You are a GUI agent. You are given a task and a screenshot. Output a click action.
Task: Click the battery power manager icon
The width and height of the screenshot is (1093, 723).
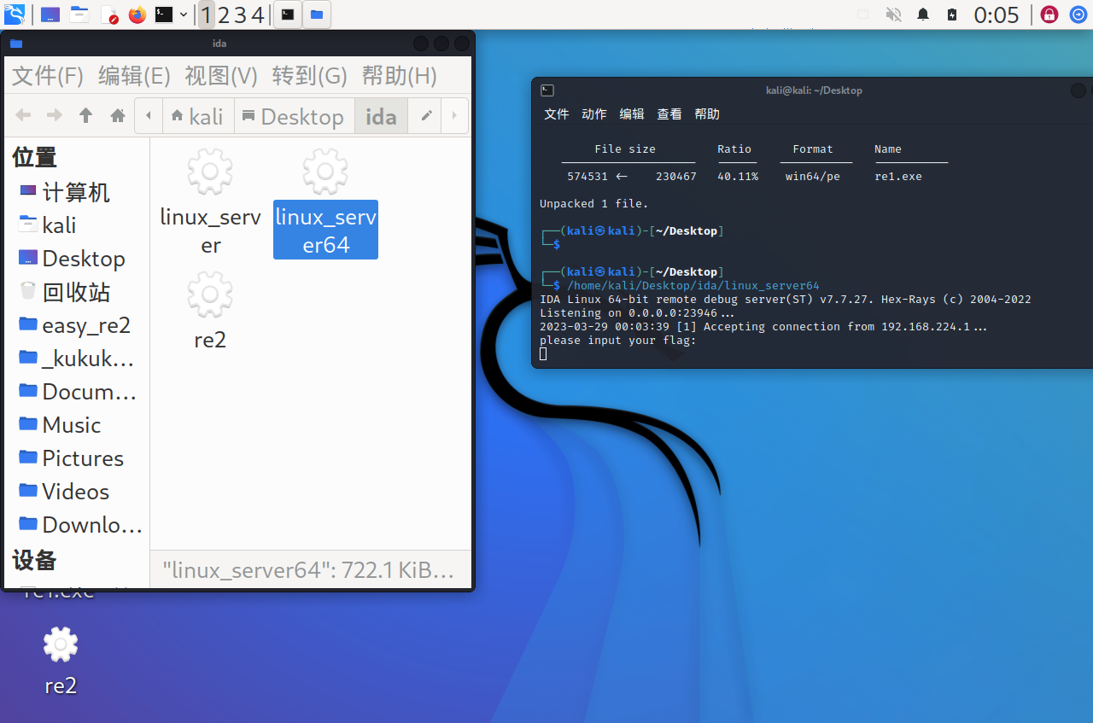(952, 15)
